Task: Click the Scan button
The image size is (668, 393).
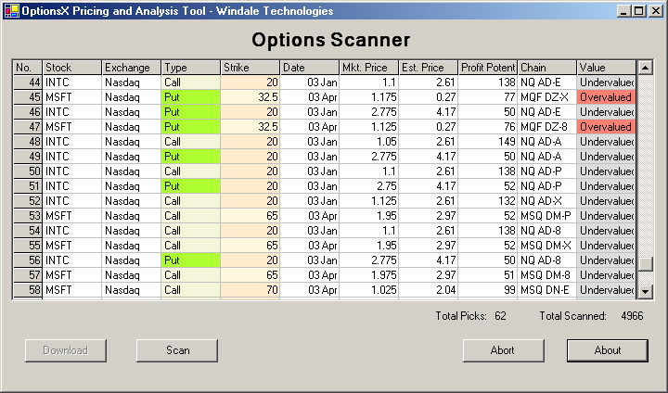Action: 177,350
